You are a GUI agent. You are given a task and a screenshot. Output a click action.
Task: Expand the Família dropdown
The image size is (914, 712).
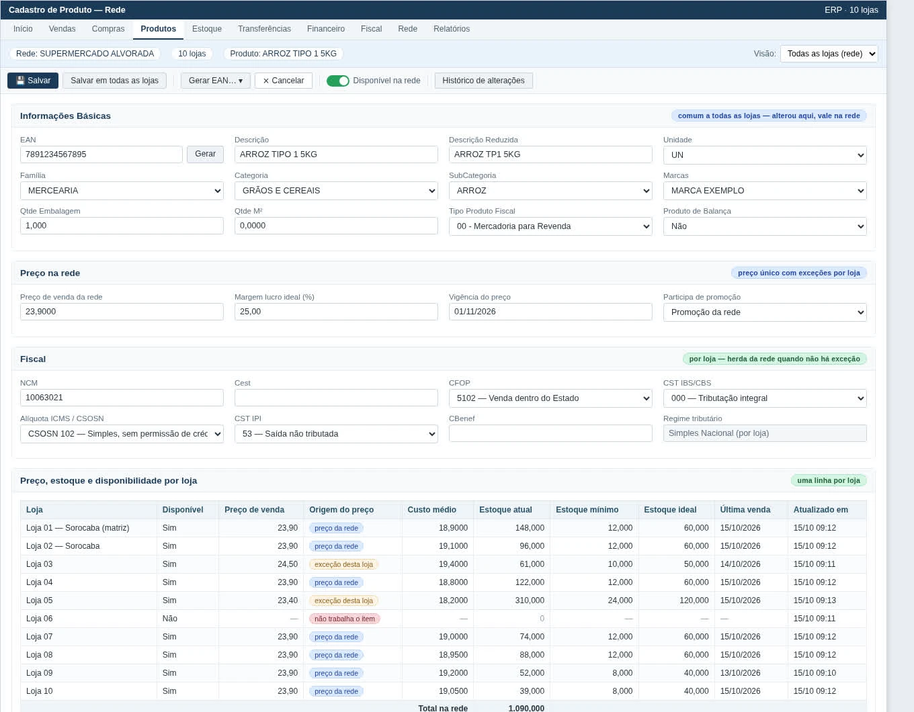click(122, 191)
